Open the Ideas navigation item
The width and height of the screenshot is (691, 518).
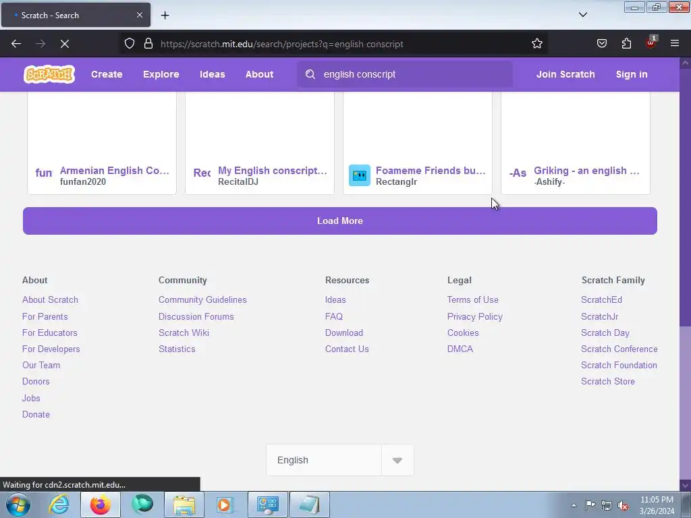pyautogui.click(x=213, y=74)
